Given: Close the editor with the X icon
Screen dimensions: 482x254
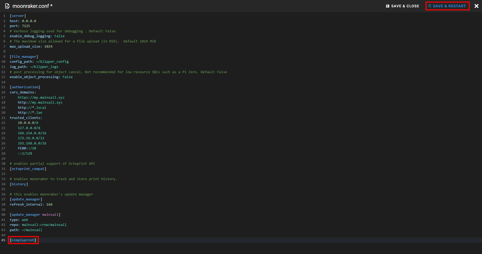Looking at the screenshot, I should pos(476,6).
